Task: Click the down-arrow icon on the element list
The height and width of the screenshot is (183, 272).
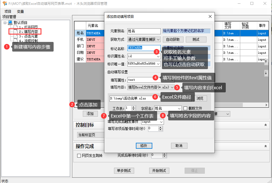Action: pos(266,73)
